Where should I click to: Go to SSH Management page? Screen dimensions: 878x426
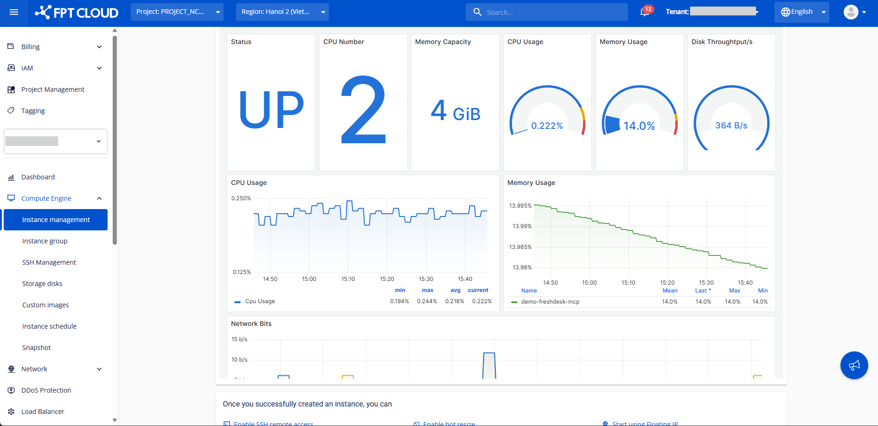click(x=49, y=262)
